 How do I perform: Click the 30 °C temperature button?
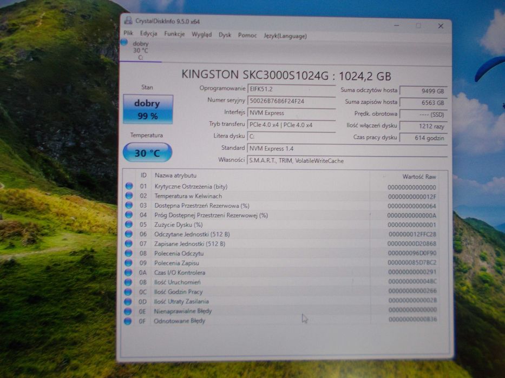pos(148,152)
